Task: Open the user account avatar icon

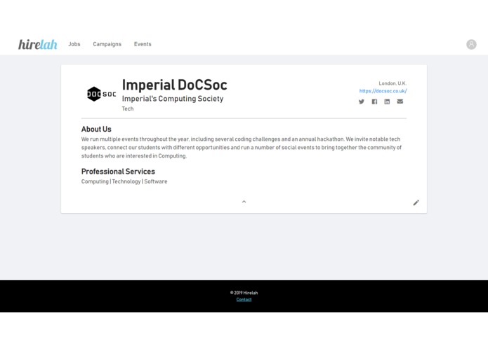Action: click(x=471, y=44)
